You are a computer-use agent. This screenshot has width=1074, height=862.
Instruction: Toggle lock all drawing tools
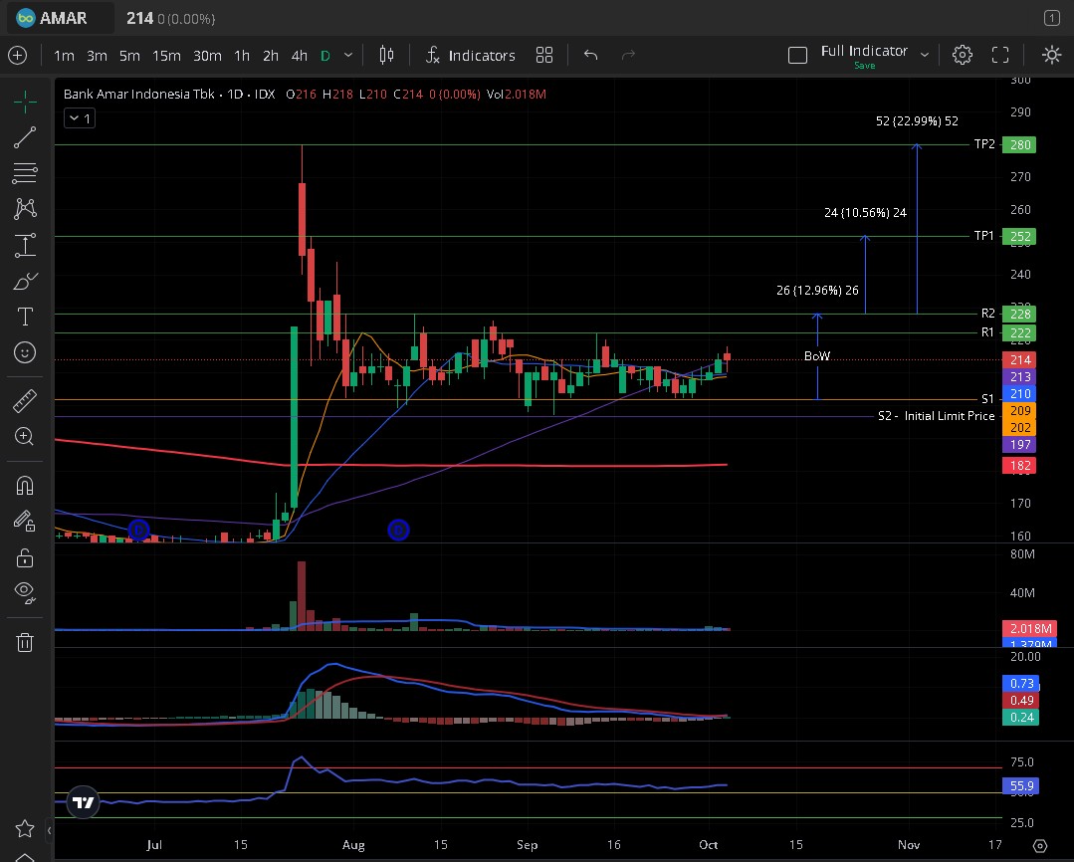(26, 557)
